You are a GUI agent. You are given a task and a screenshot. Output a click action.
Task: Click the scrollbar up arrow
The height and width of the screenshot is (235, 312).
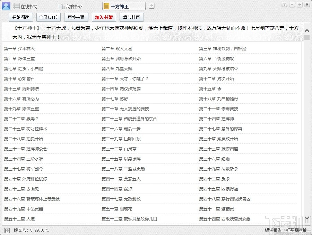click(307, 30)
